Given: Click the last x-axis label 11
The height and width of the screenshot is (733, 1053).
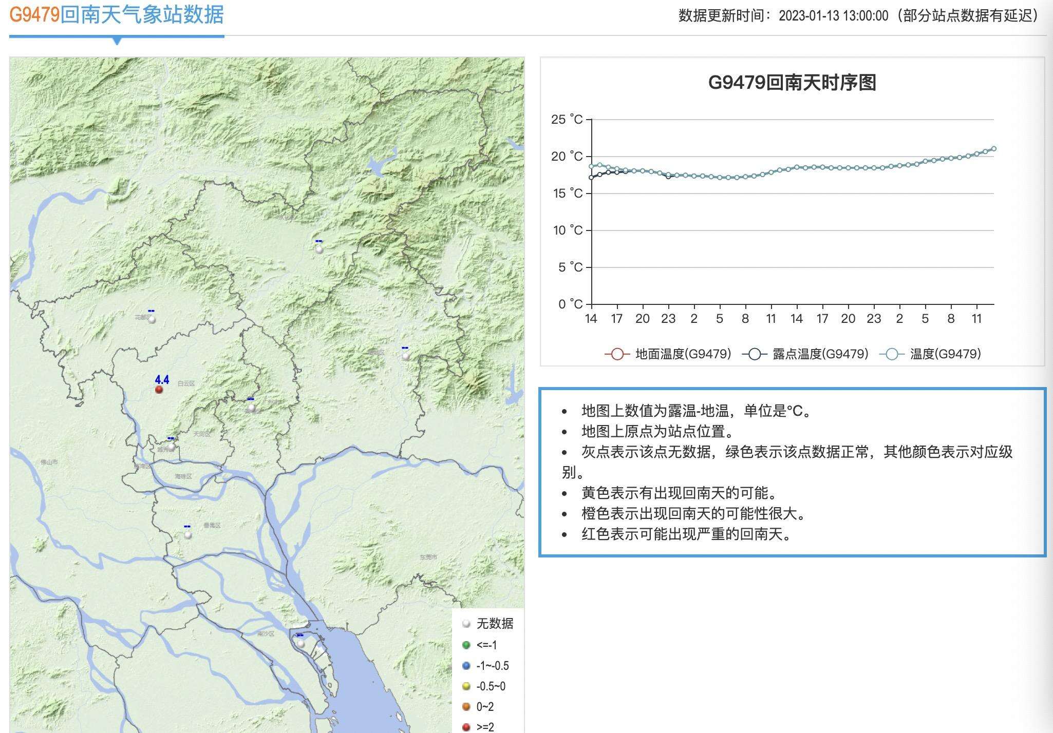Looking at the screenshot, I should 976,319.
